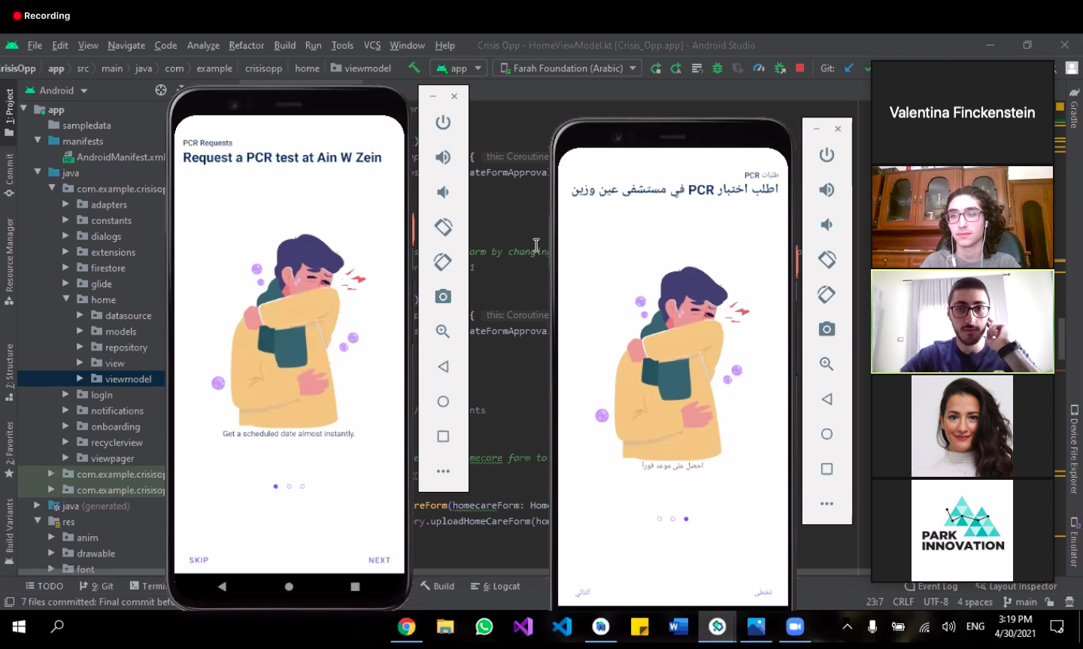
Task: Open Google Chrome from the Windows taskbar
Action: pyautogui.click(x=406, y=626)
